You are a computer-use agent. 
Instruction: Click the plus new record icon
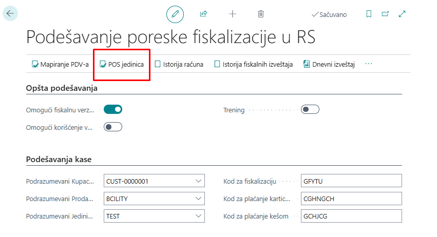[x=232, y=14]
